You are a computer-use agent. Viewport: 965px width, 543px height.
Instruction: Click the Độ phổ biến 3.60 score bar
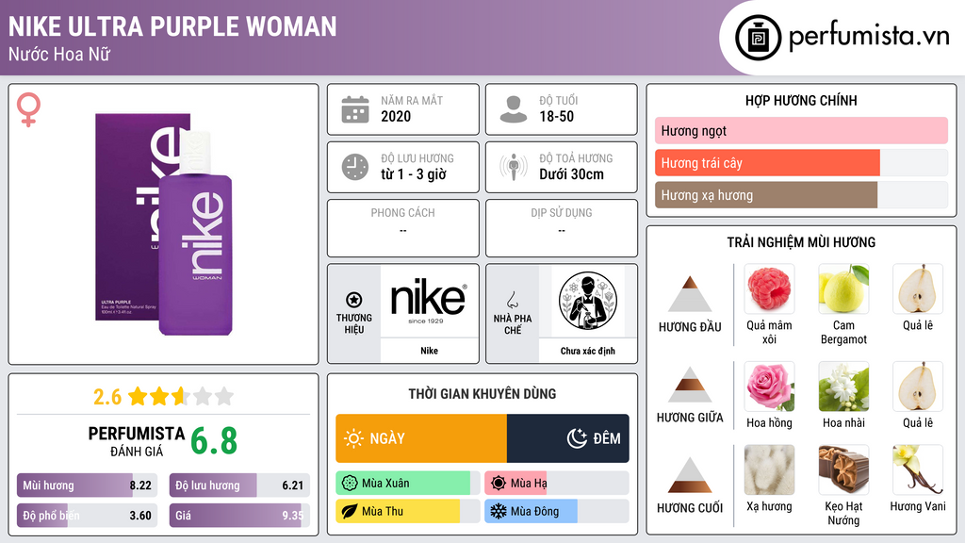[x=87, y=516]
